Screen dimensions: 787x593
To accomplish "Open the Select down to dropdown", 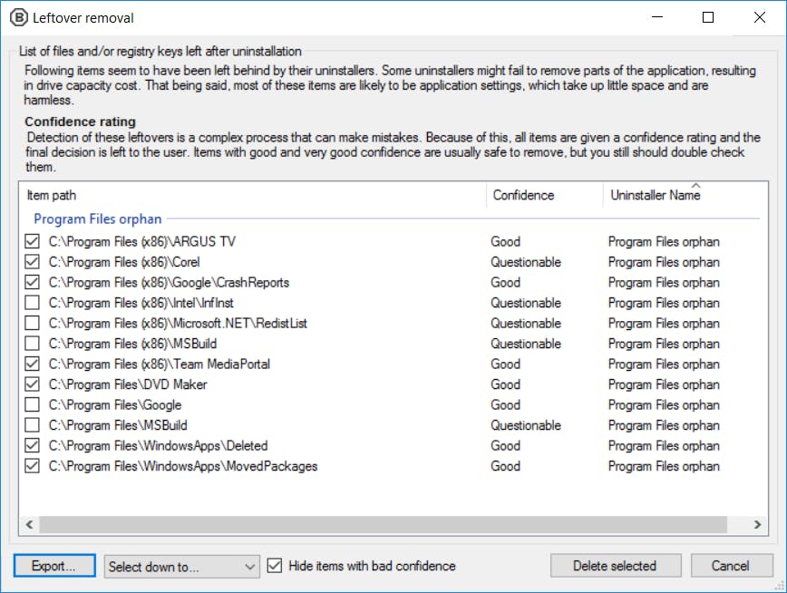I will point(182,566).
